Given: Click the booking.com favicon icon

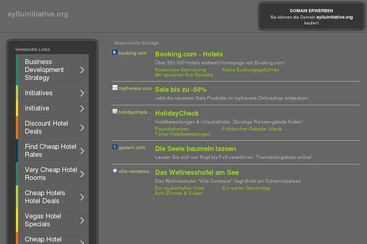Looking at the screenshot, I should tap(115, 52).
